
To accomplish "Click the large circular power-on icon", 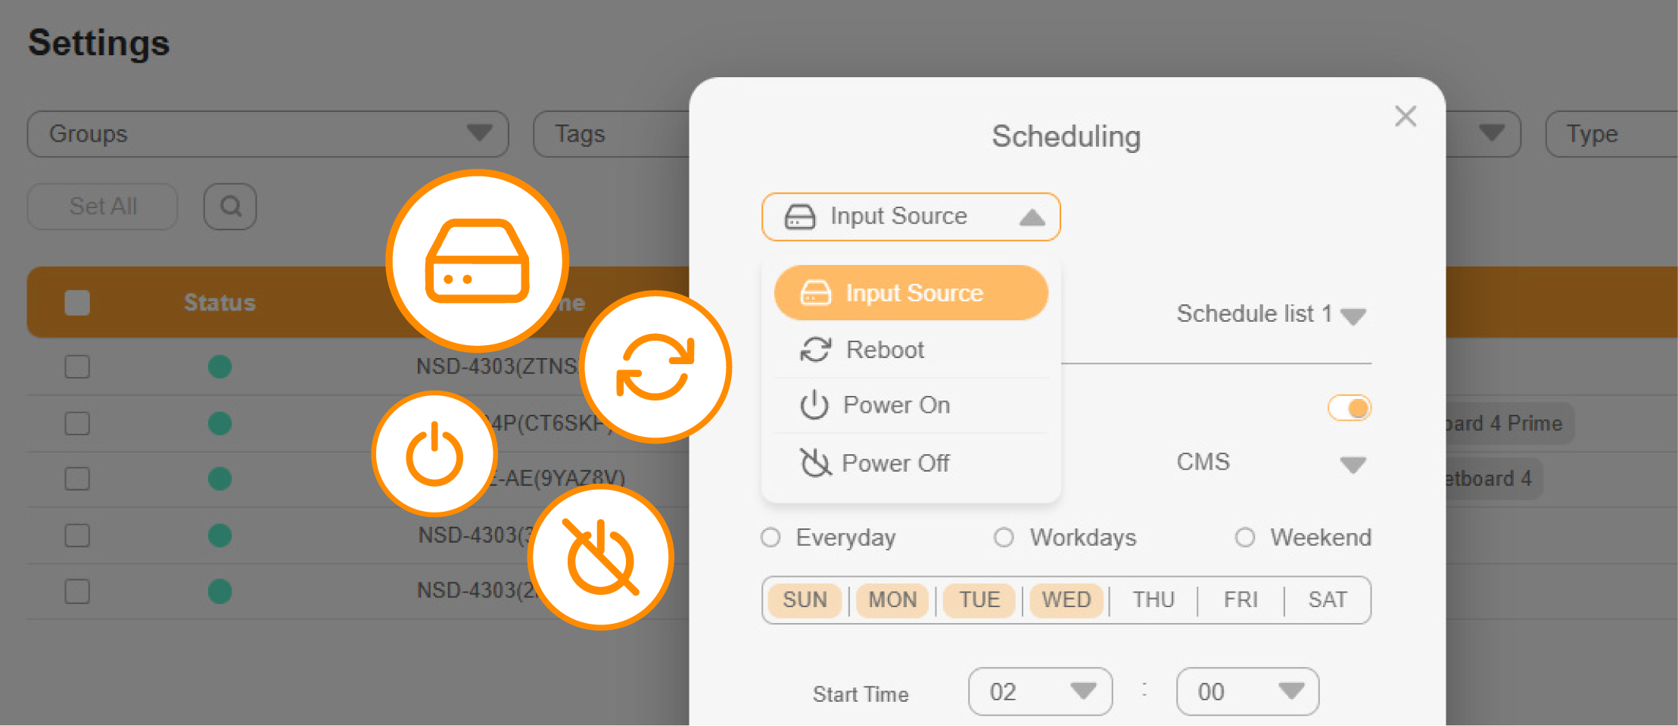I will click(x=434, y=453).
